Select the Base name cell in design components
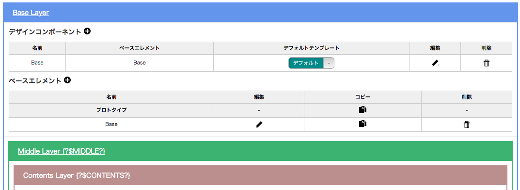Viewport: 520px width, 190px height. point(37,63)
